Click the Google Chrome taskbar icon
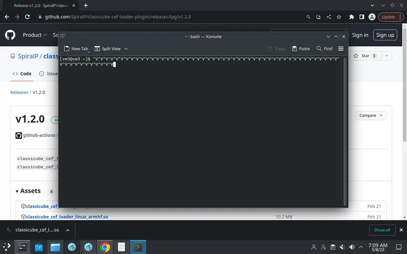This screenshot has height=254, width=407. 105,247
